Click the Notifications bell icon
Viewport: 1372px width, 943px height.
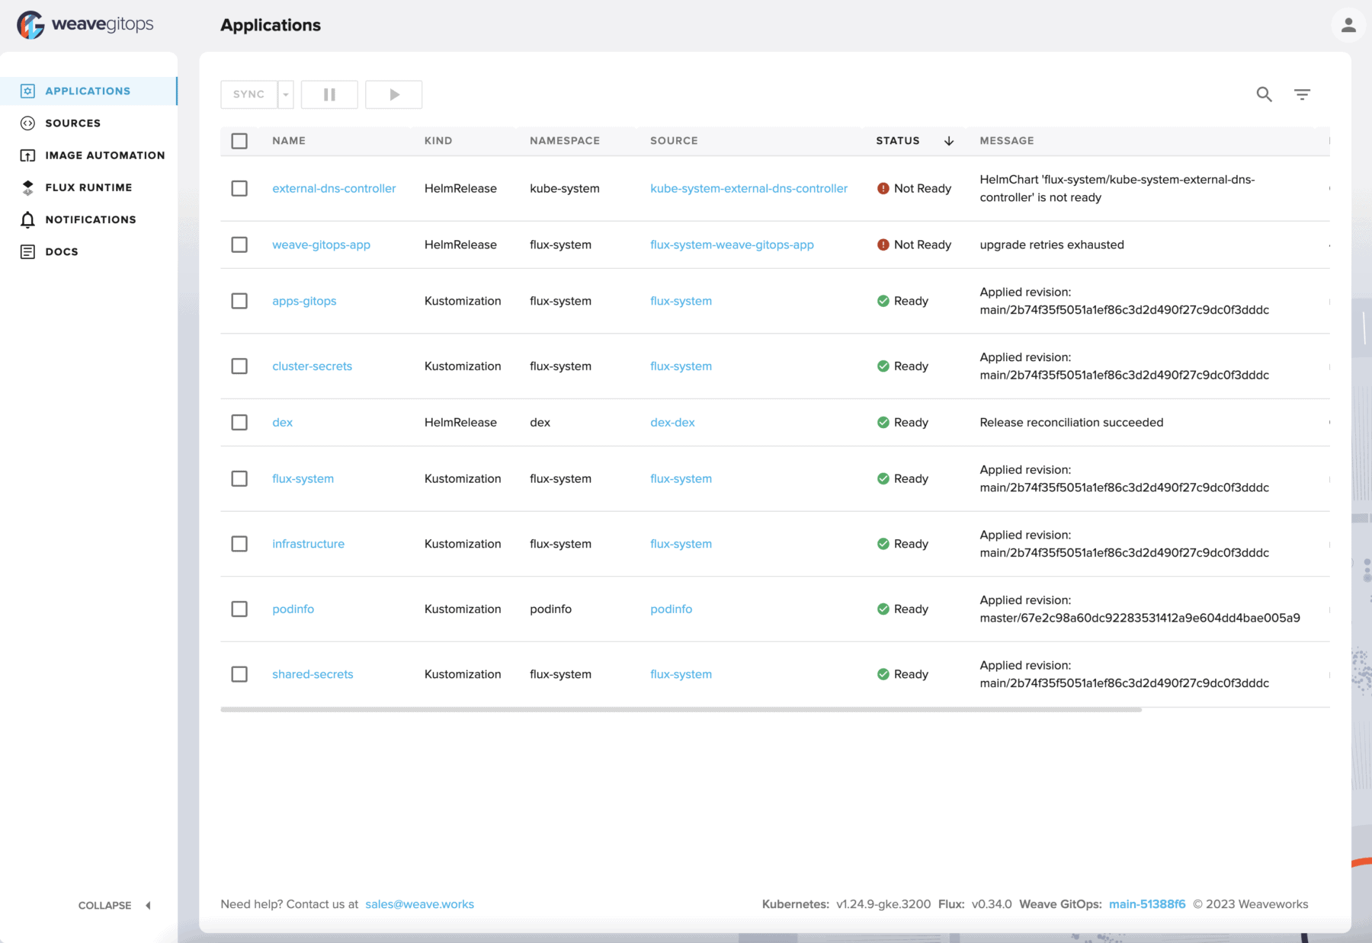[28, 219]
